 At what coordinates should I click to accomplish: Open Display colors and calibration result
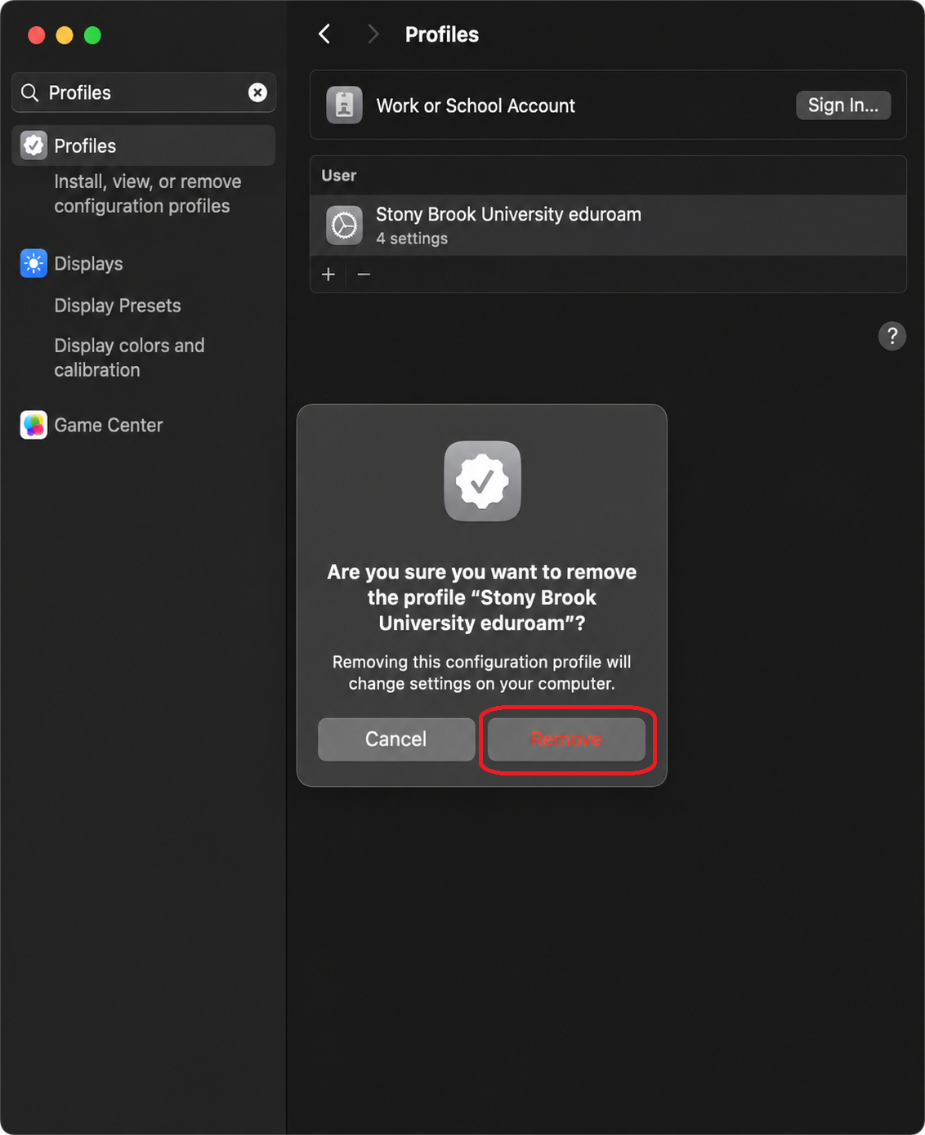click(x=129, y=358)
